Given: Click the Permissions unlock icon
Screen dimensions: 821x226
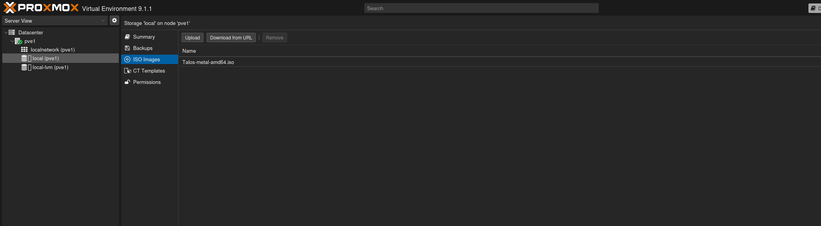Looking at the screenshot, I should pyautogui.click(x=127, y=82).
